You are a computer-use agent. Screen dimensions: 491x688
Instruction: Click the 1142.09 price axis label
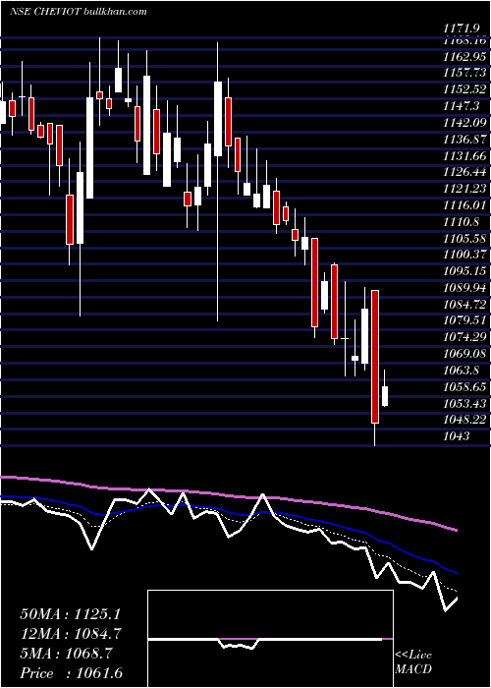(x=464, y=123)
